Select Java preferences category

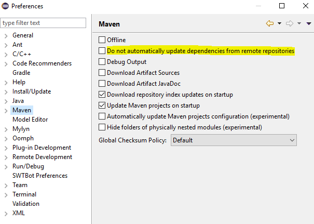pyautogui.click(x=18, y=101)
